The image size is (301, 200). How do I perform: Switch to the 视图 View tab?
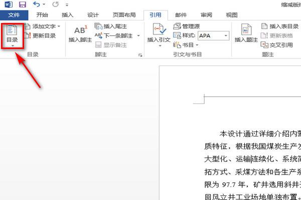click(232, 15)
